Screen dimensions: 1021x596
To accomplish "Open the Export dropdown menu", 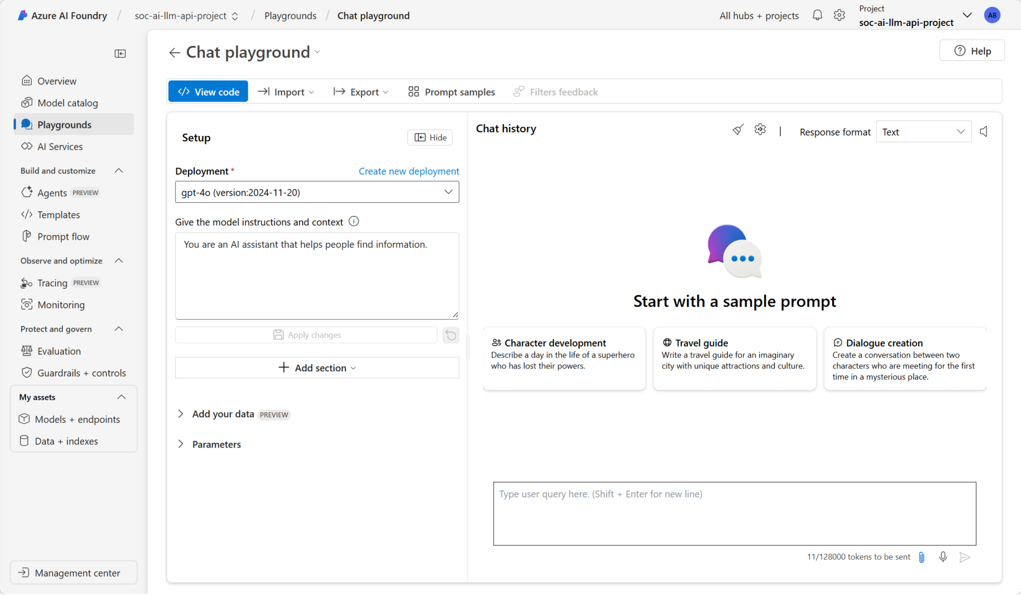I will click(x=360, y=92).
